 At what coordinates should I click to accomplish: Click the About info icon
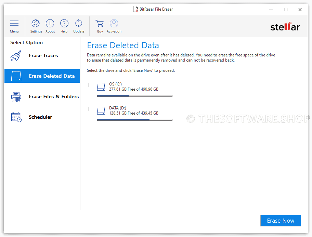click(50, 23)
